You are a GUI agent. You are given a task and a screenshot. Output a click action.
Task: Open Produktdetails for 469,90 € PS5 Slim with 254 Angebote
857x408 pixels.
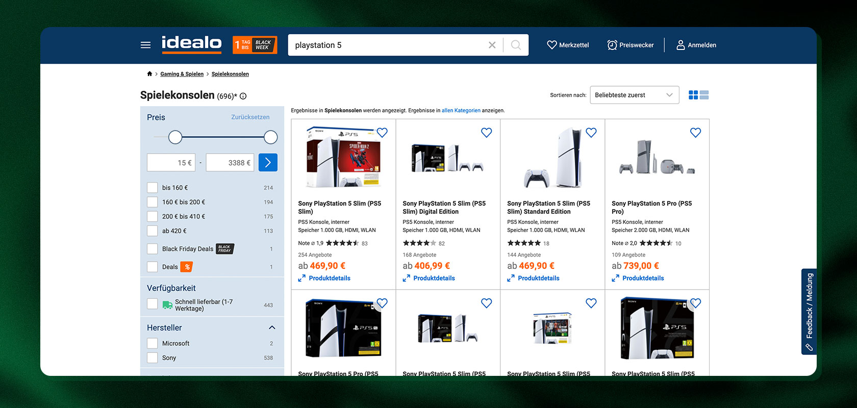pyautogui.click(x=330, y=278)
